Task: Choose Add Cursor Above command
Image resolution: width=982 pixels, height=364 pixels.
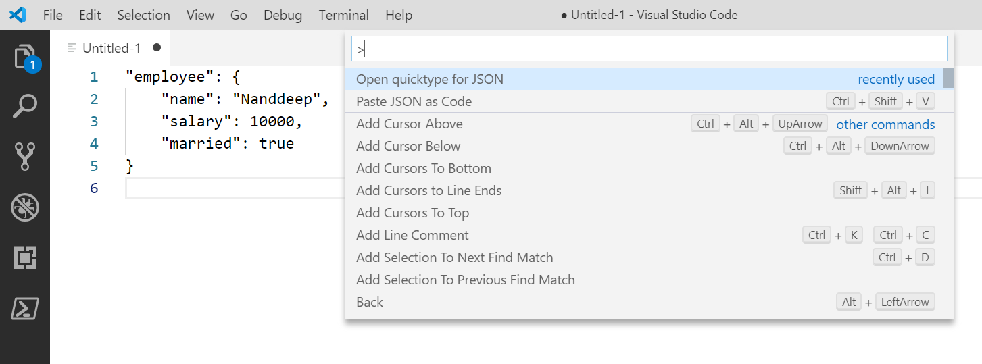Action: 409,124
